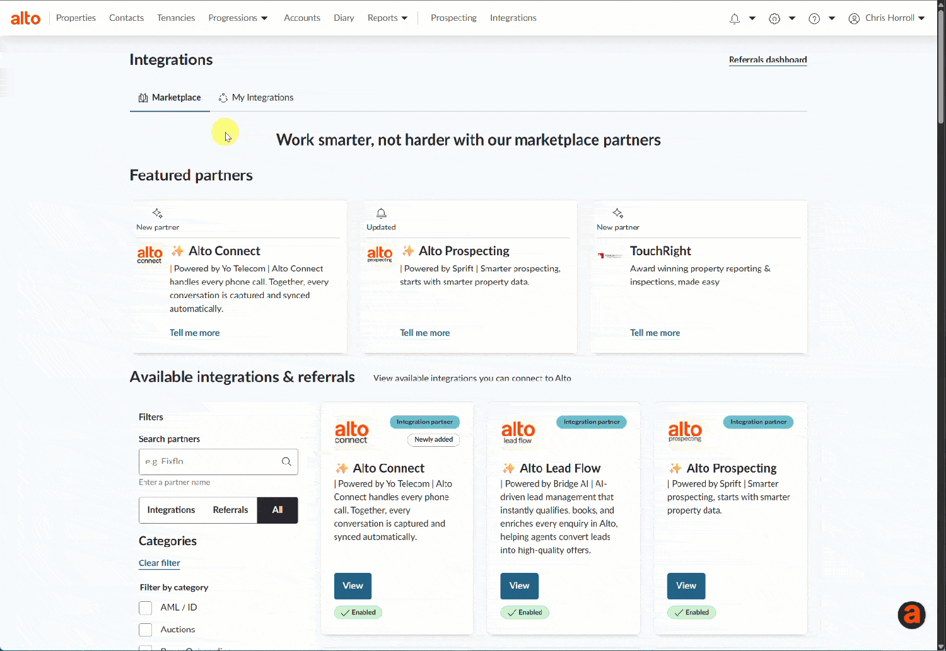
Task: Open the Referrals dashboard link
Action: click(x=768, y=60)
